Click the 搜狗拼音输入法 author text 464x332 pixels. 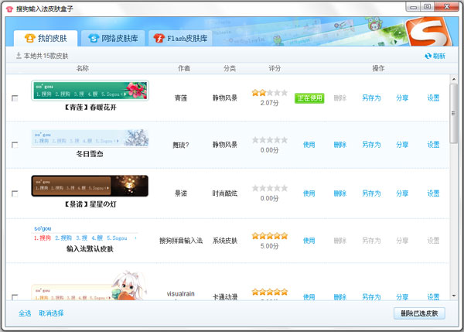pyautogui.click(x=181, y=241)
